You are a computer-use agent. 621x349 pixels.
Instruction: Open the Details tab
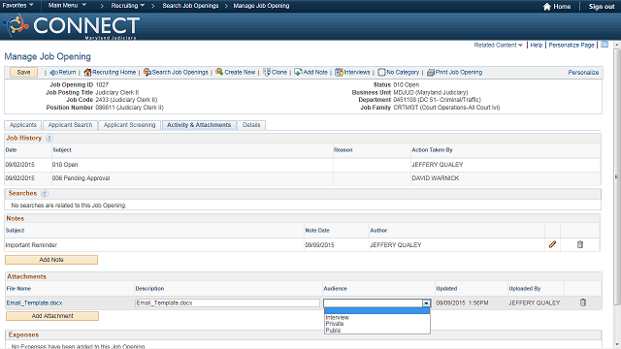(x=251, y=125)
